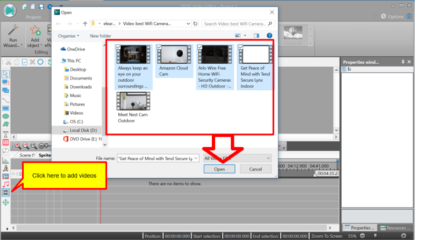Image resolution: width=427 pixels, height=240 pixels.
Task: Expand the address bar path dropdown
Action: 188,24
